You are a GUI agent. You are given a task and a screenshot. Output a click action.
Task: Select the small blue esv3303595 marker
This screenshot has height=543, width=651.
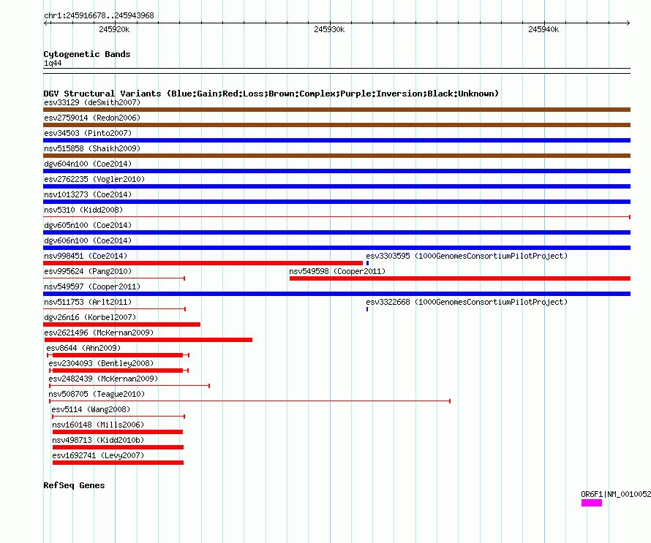click(367, 263)
